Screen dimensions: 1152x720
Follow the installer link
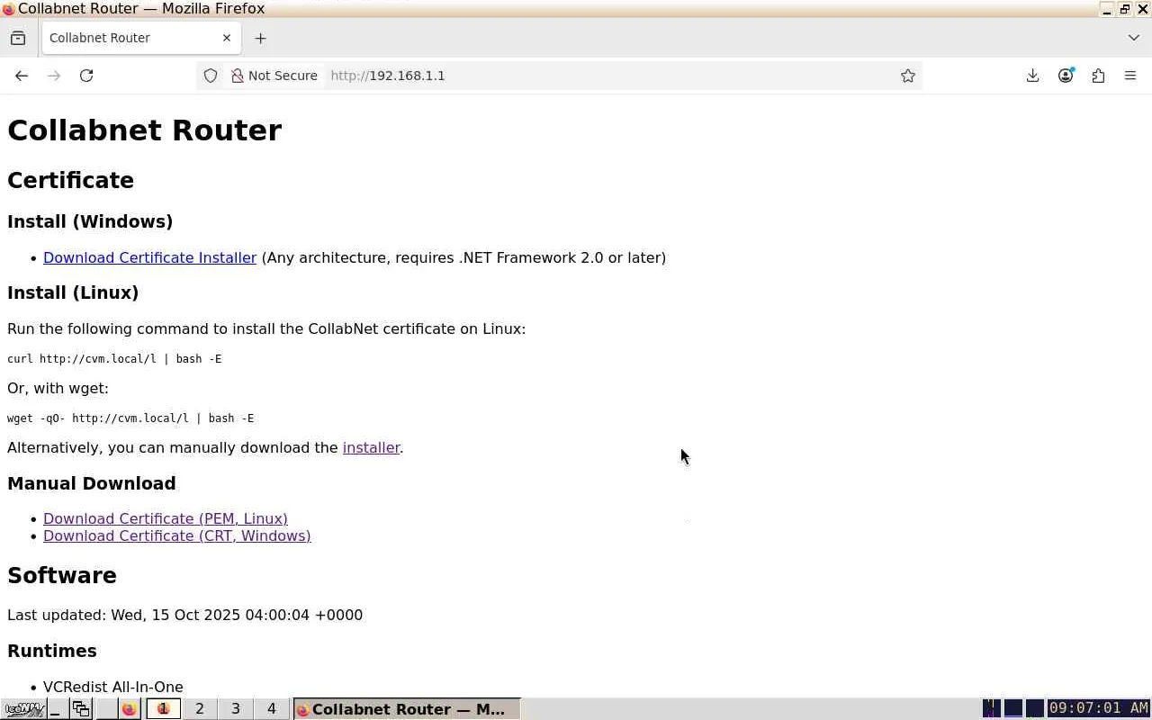click(x=371, y=447)
